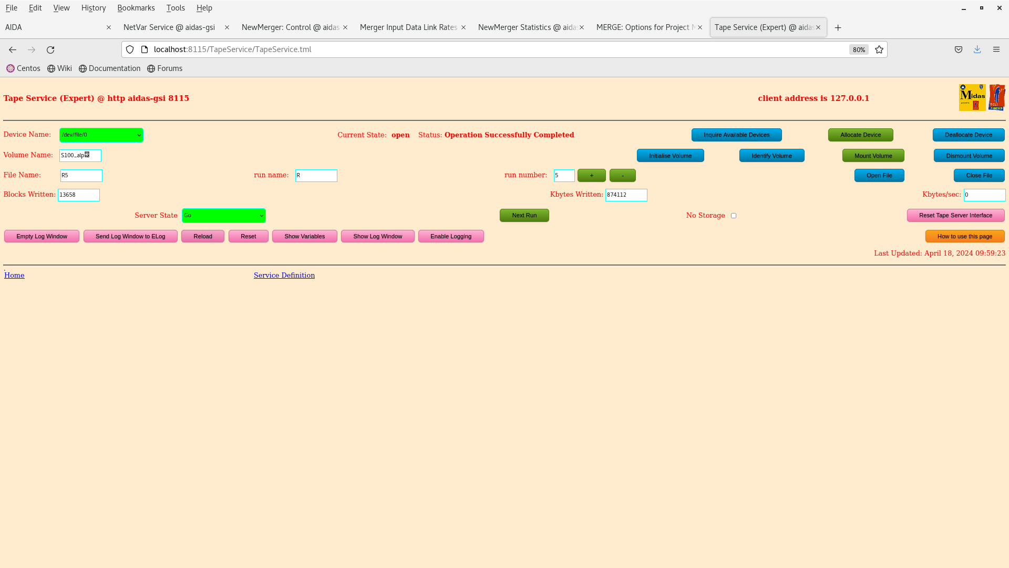This screenshot has width=1009, height=568.
Task: Switch to the NewMerger Statistics tab
Action: tap(527, 27)
